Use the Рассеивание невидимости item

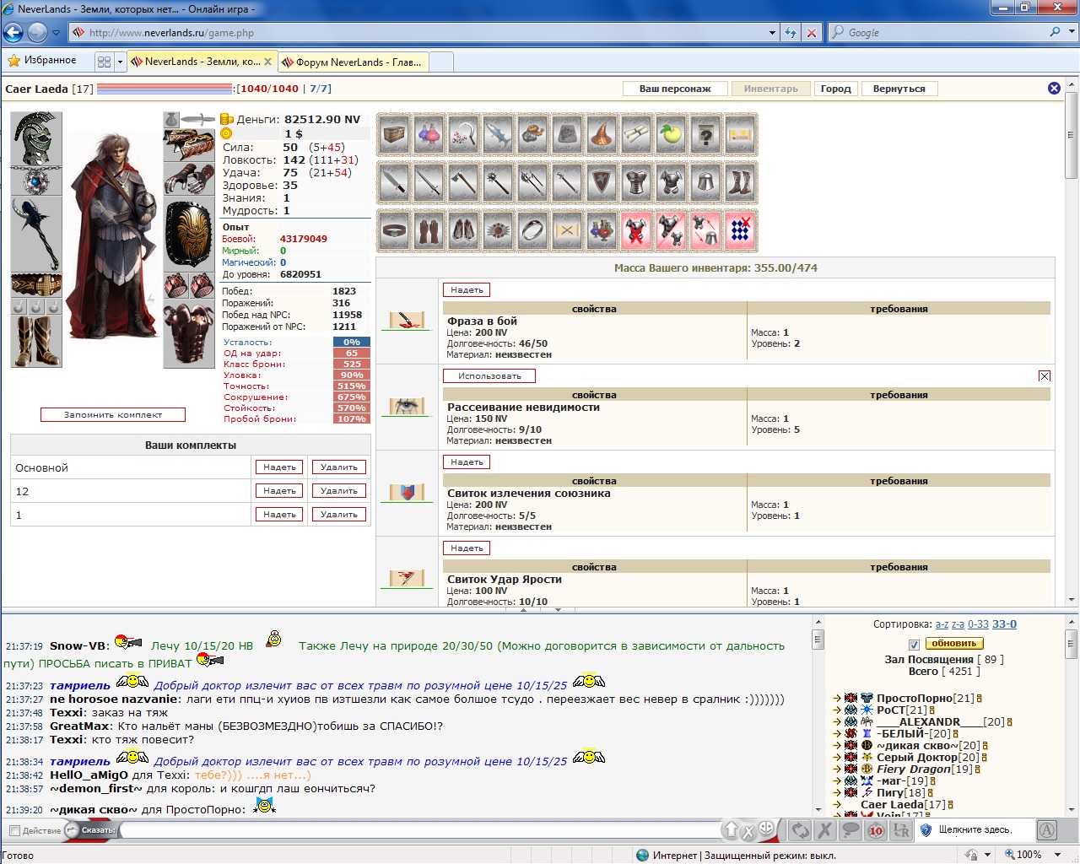489,376
